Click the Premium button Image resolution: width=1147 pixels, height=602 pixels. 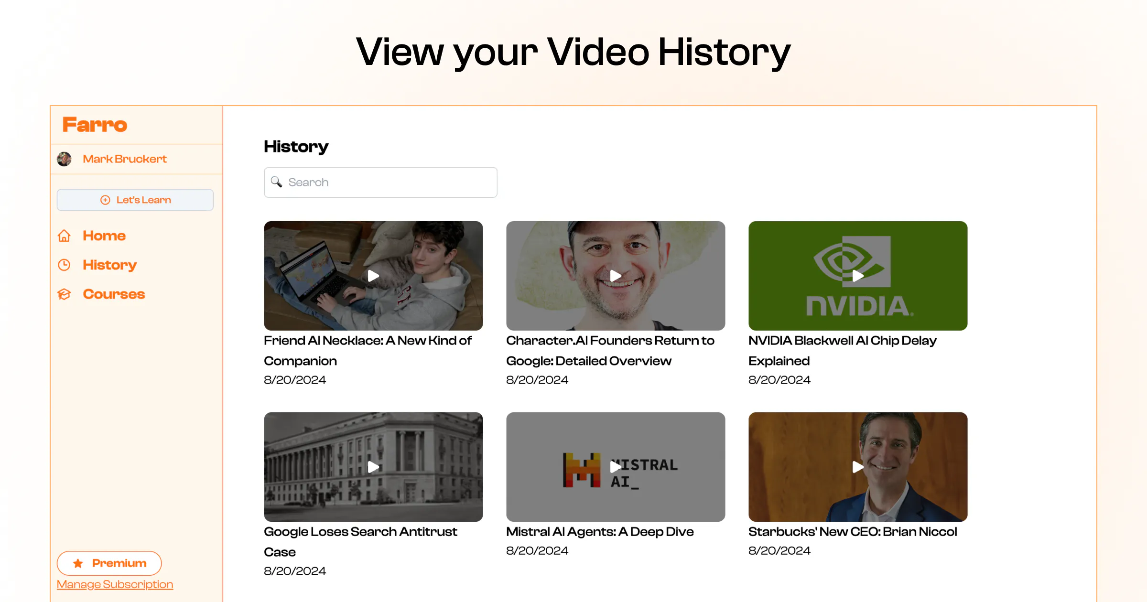(x=109, y=564)
